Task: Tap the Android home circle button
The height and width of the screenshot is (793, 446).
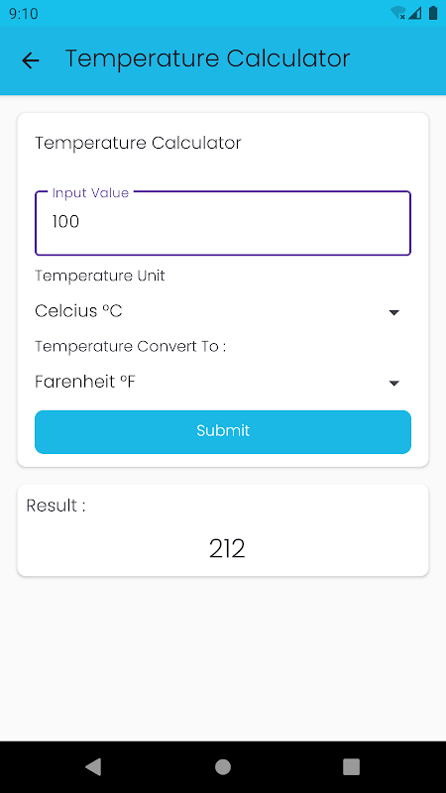Action: click(x=223, y=766)
